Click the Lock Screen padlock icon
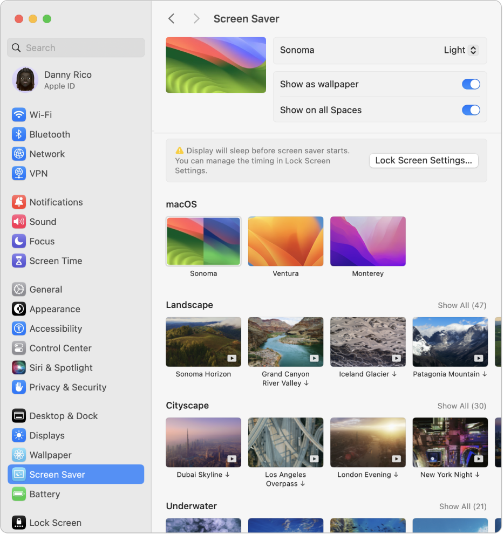504x534 pixels. 19,523
